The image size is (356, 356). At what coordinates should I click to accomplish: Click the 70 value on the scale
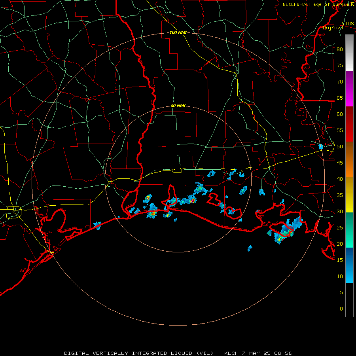(340, 82)
